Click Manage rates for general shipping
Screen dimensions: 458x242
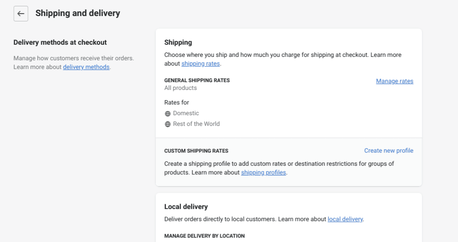pos(395,81)
